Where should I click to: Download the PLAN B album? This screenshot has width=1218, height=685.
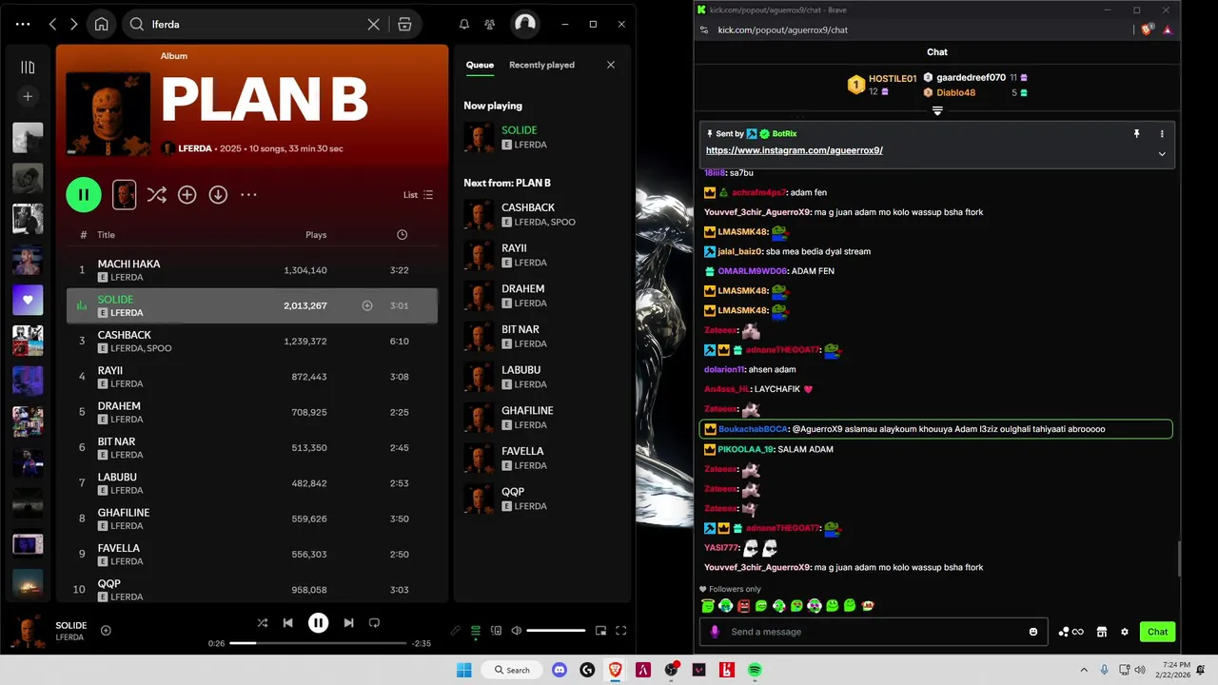218,195
